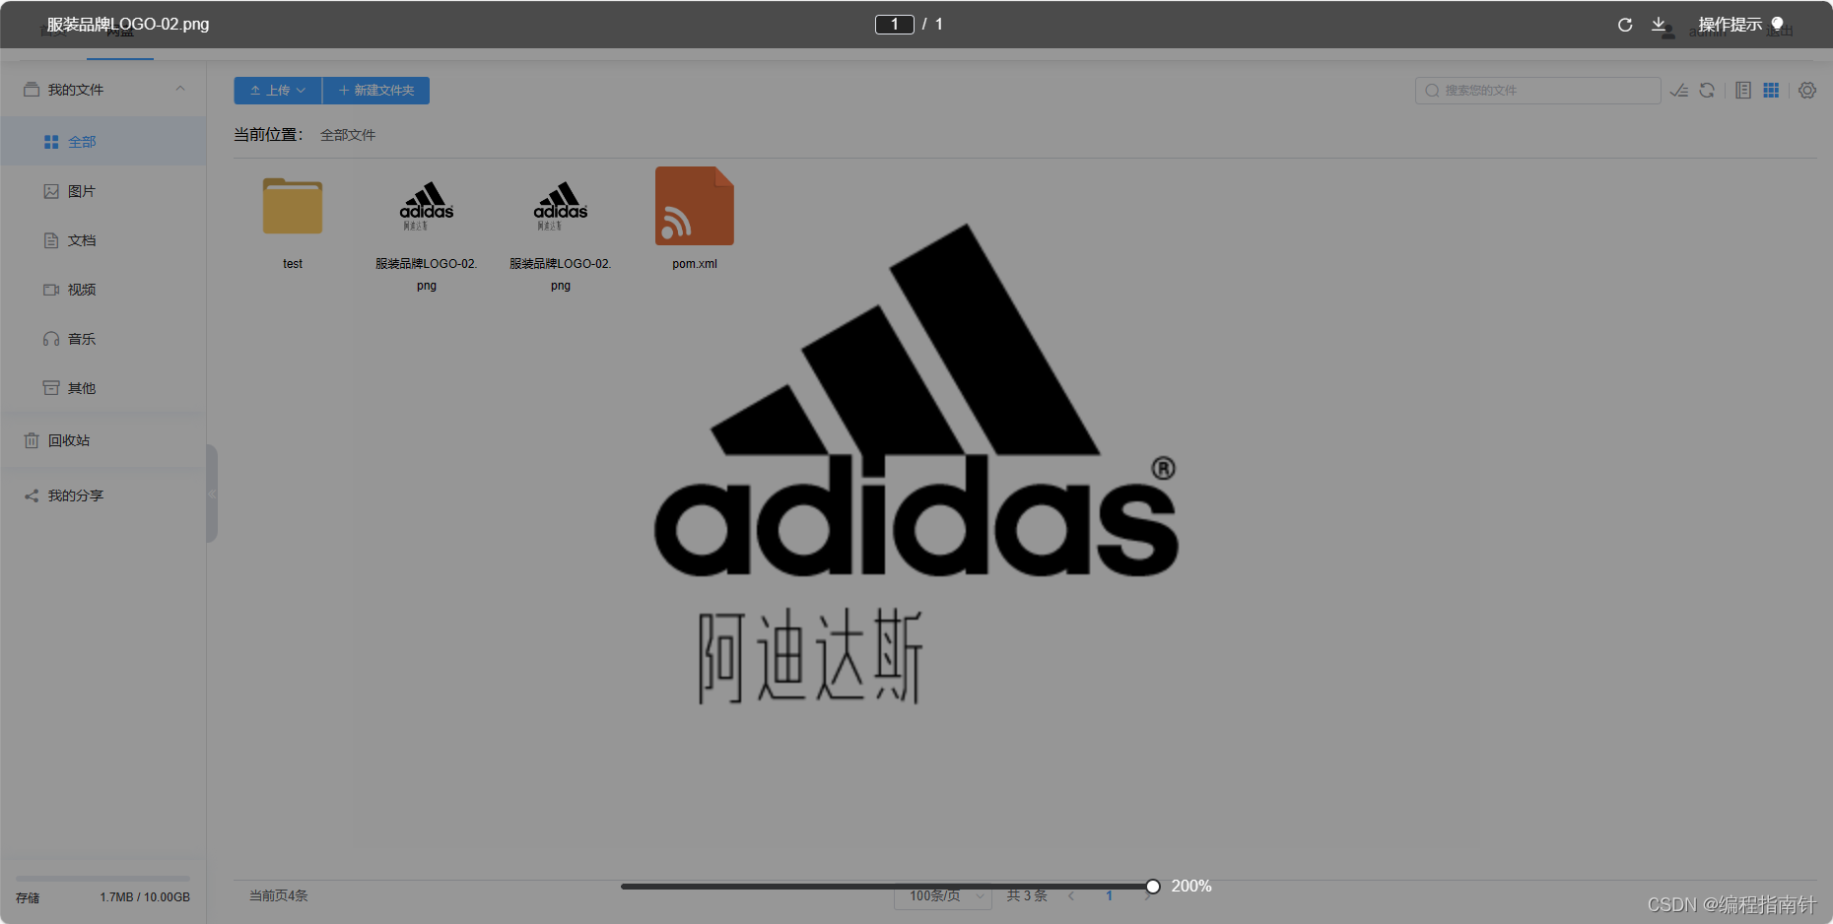Select 图片 category in sidebar
Image resolution: width=1833 pixels, height=924 pixels.
[102, 191]
